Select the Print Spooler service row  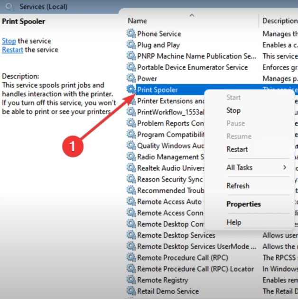point(158,90)
